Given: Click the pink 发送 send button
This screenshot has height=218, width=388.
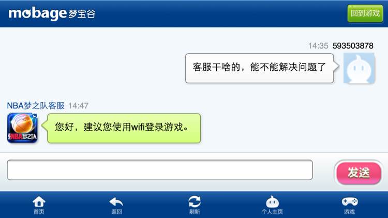Looking at the screenshot, I should tap(359, 173).
